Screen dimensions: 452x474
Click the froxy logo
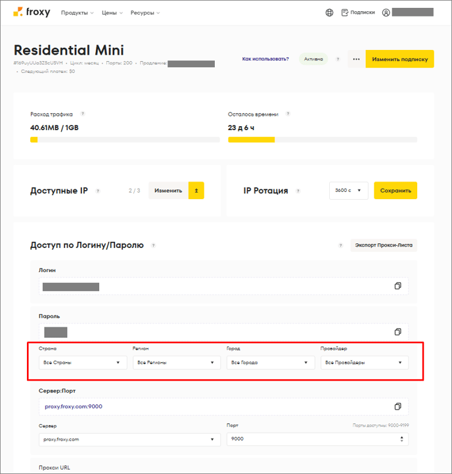tap(32, 12)
